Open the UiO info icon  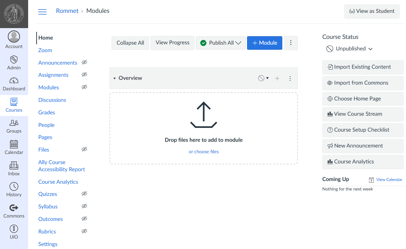click(x=14, y=229)
